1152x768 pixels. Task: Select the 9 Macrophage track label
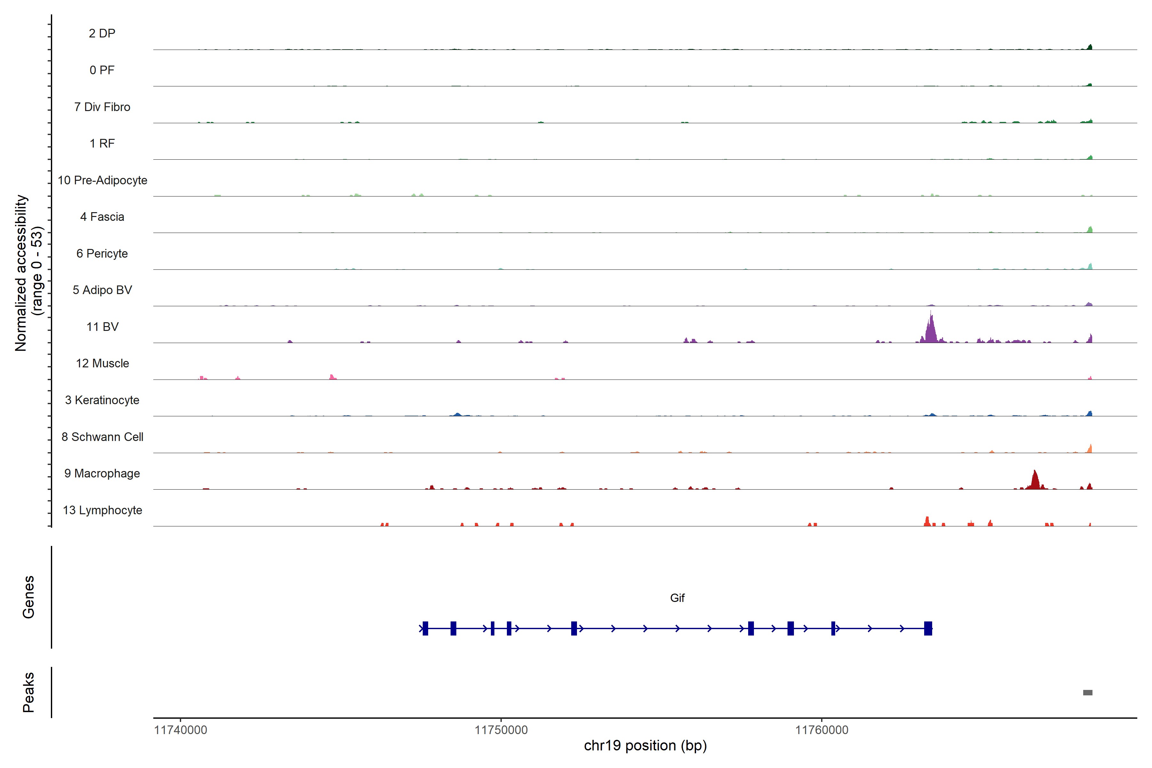point(102,474)
